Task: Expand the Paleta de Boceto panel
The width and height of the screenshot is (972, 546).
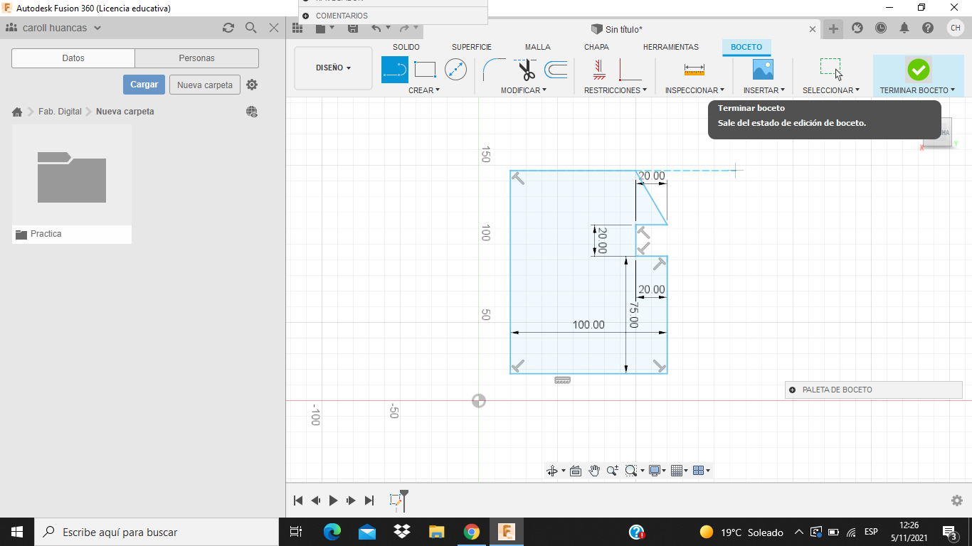Action: pyautogui.click(x=792, y=390)
